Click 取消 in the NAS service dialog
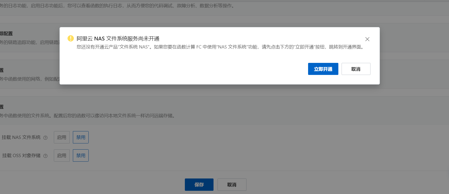This screenshot has height=194, width=449. point(356,69)
